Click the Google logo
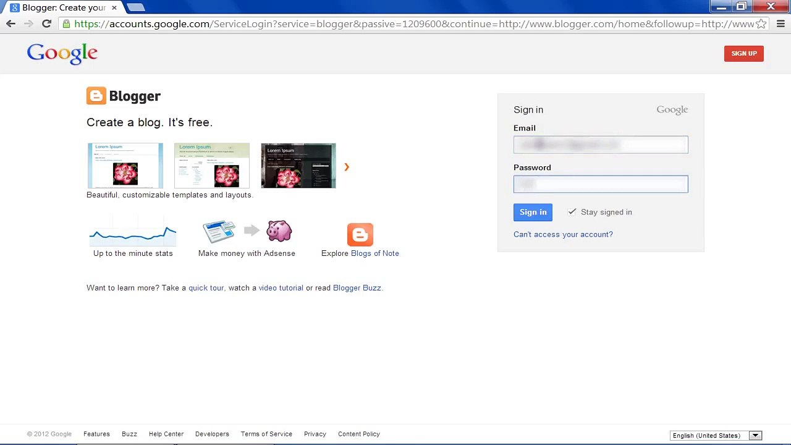Image resolution: width=791 pixels, height=445 pixels. tap(62, 54)
